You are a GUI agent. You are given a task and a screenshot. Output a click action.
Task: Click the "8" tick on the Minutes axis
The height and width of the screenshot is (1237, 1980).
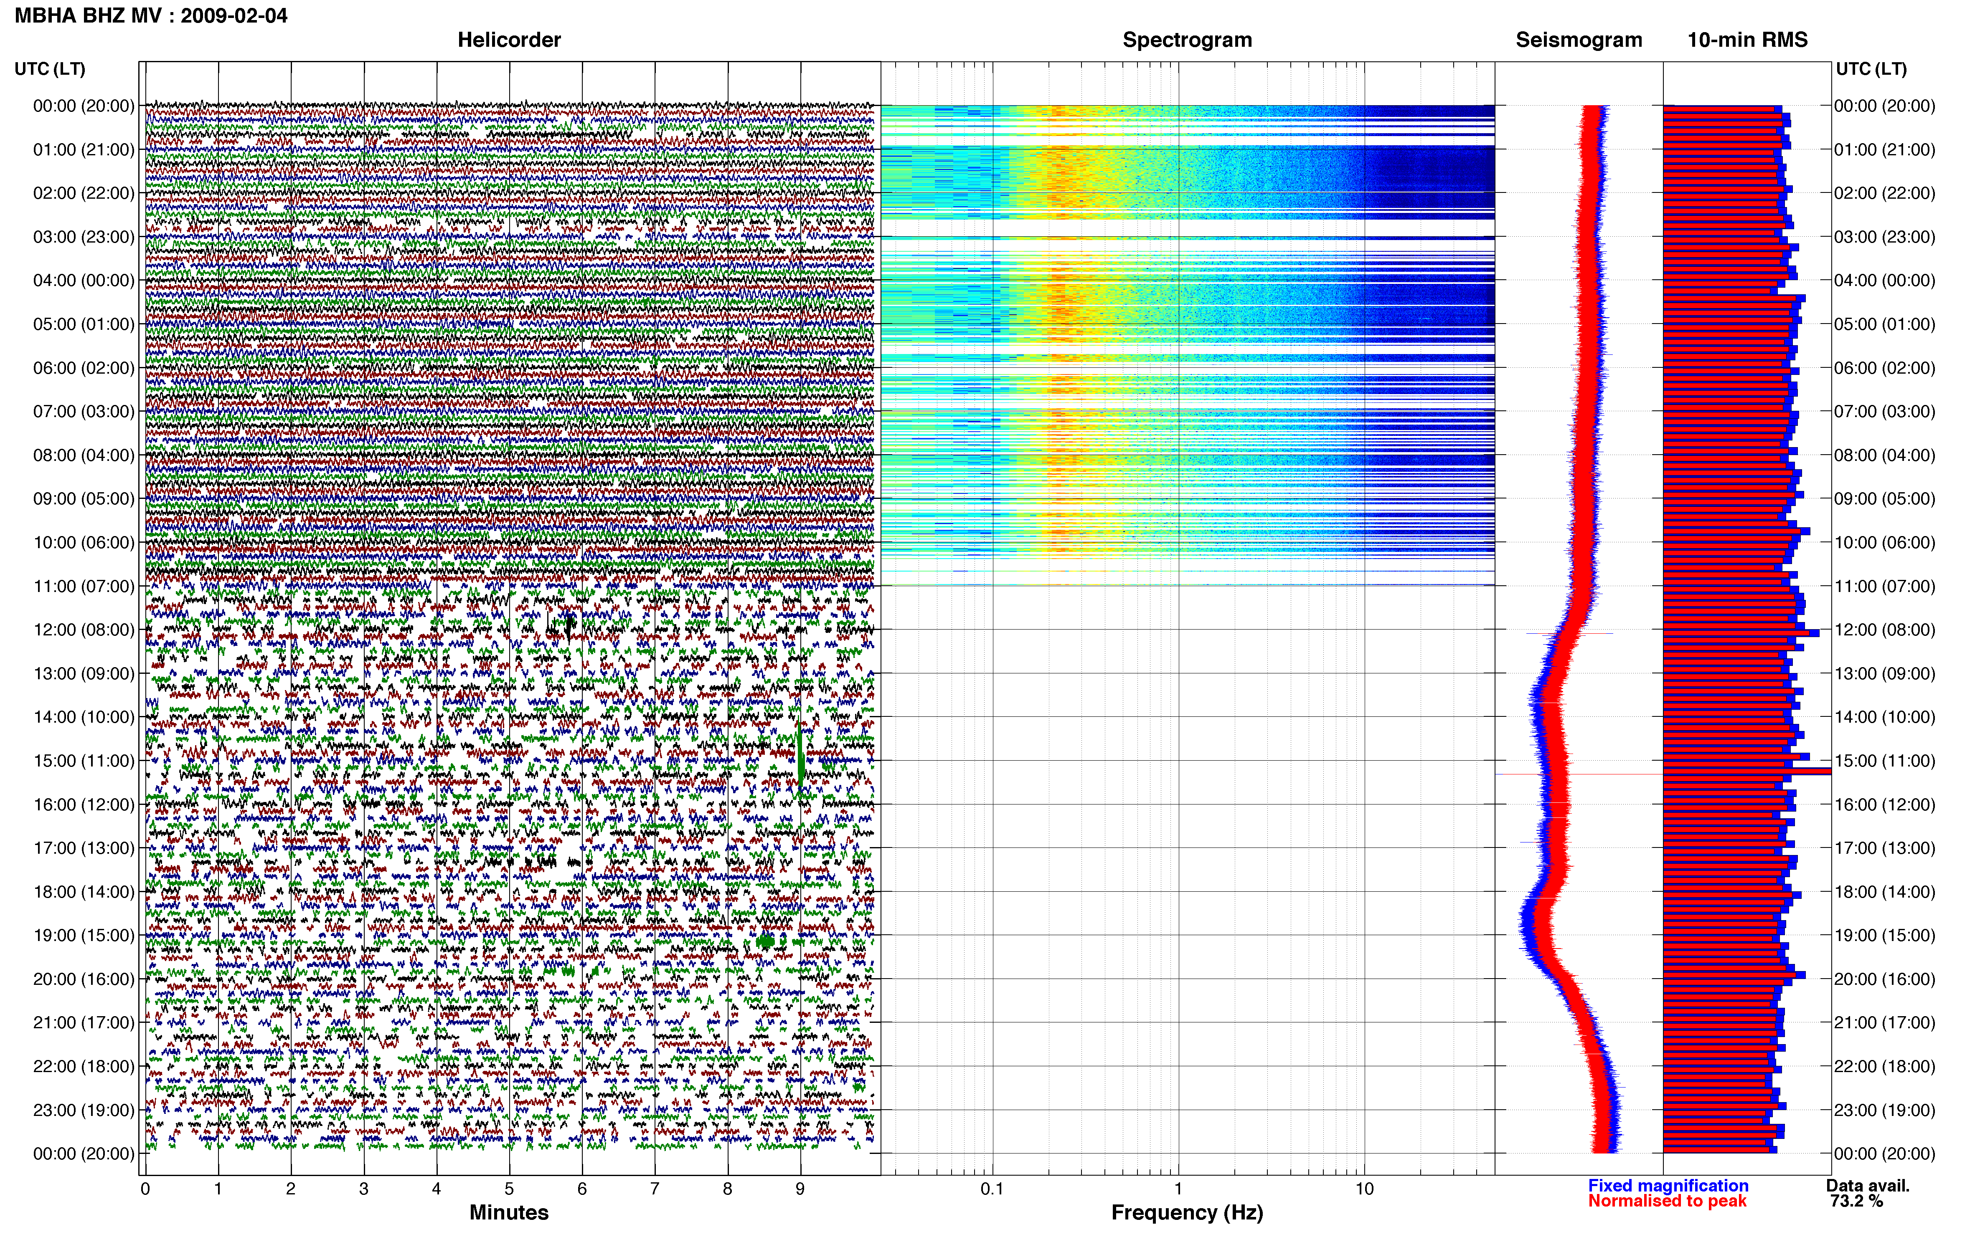pyautogui.click(x=728, y=1189)
